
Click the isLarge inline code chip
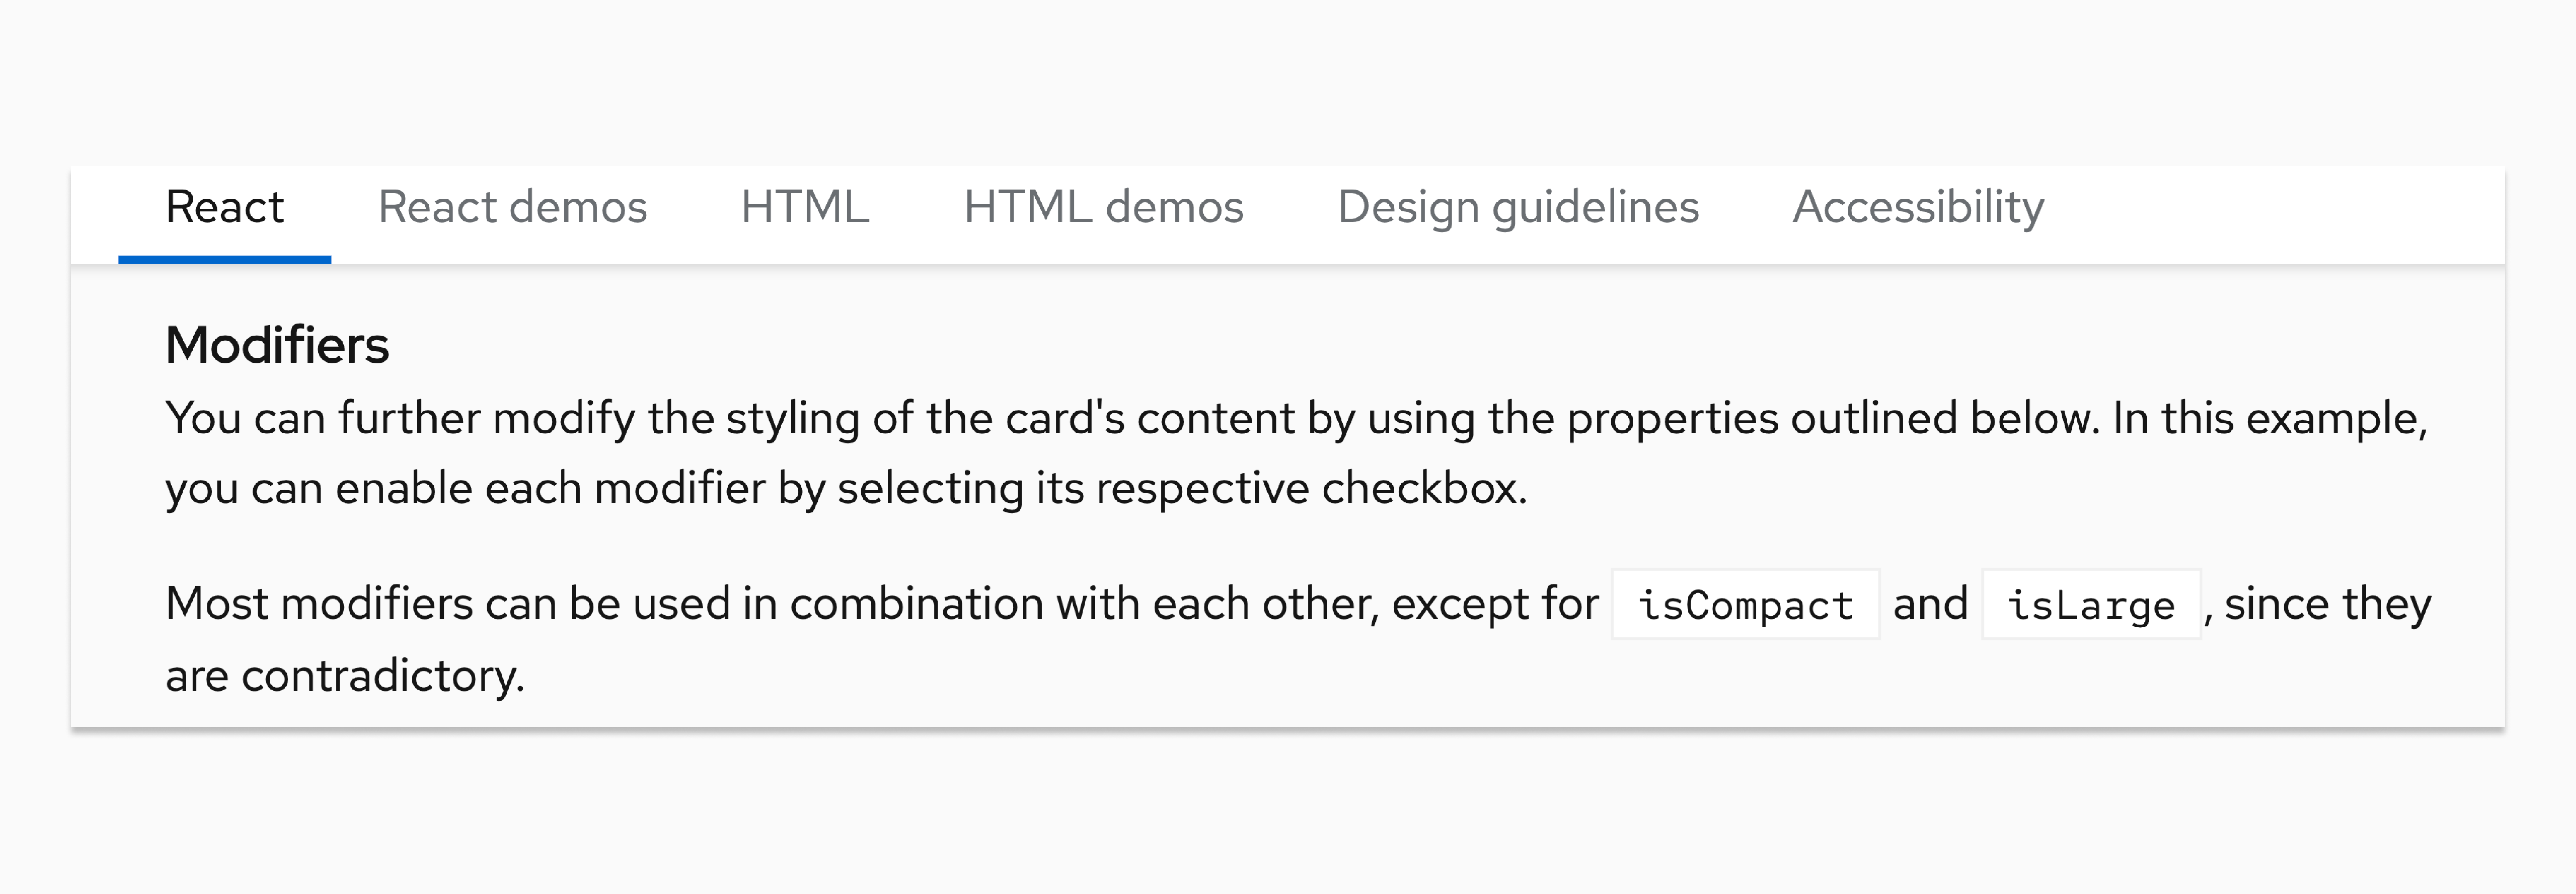click(x=2088, y=603)
